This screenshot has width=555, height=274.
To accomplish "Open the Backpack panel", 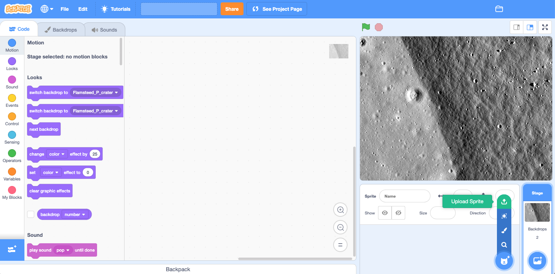I will tap(178, 269).
